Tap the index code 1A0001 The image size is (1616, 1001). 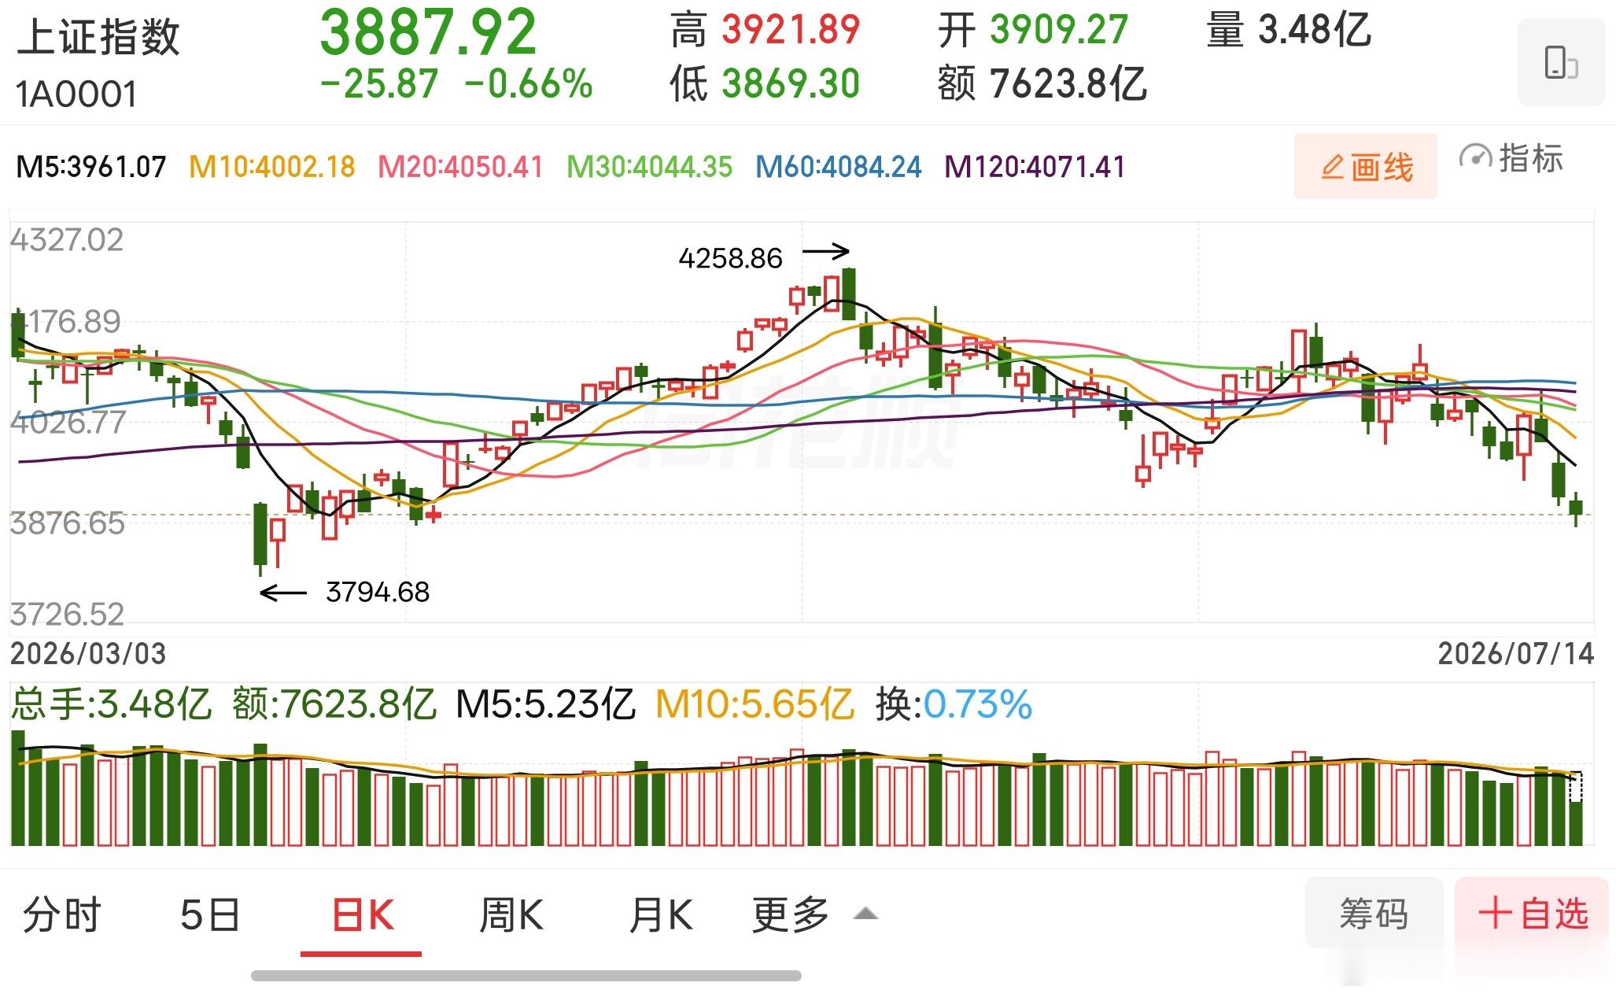pyautogui.click(x=76, y=94)
